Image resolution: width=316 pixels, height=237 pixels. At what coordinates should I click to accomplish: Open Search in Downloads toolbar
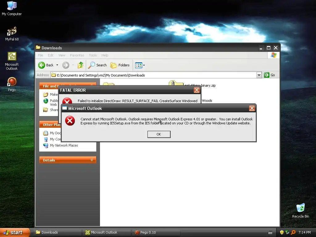tap(97, 65)
